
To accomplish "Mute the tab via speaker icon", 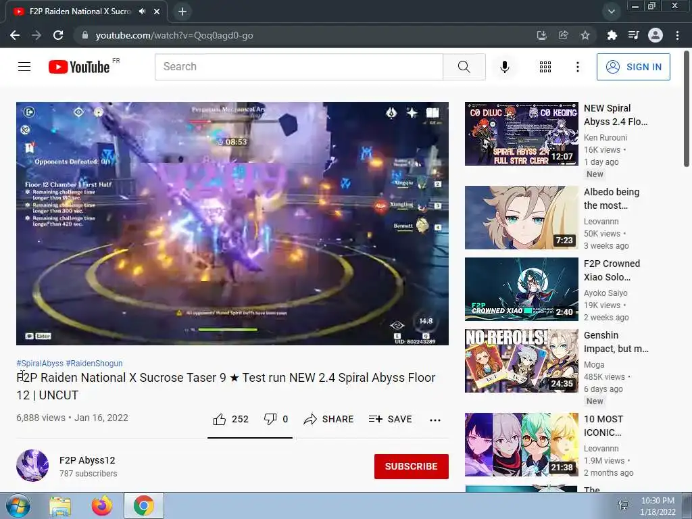I will 142,11.
